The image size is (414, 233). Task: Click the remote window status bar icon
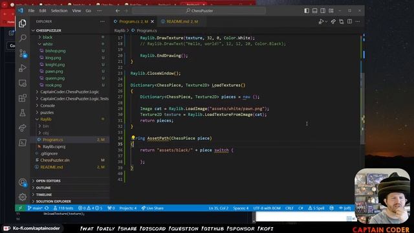[x=20, y=208]
